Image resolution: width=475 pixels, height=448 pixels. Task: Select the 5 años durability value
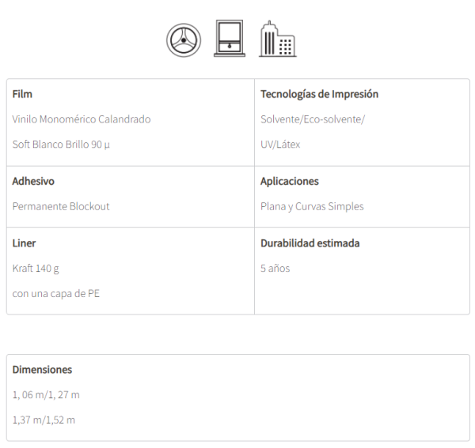click(275, 269)
